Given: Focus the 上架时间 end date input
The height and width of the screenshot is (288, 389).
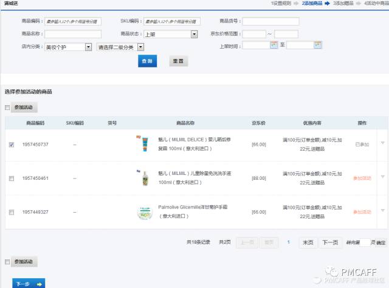Looking at the screenshot, I should [x=300, y=45].
